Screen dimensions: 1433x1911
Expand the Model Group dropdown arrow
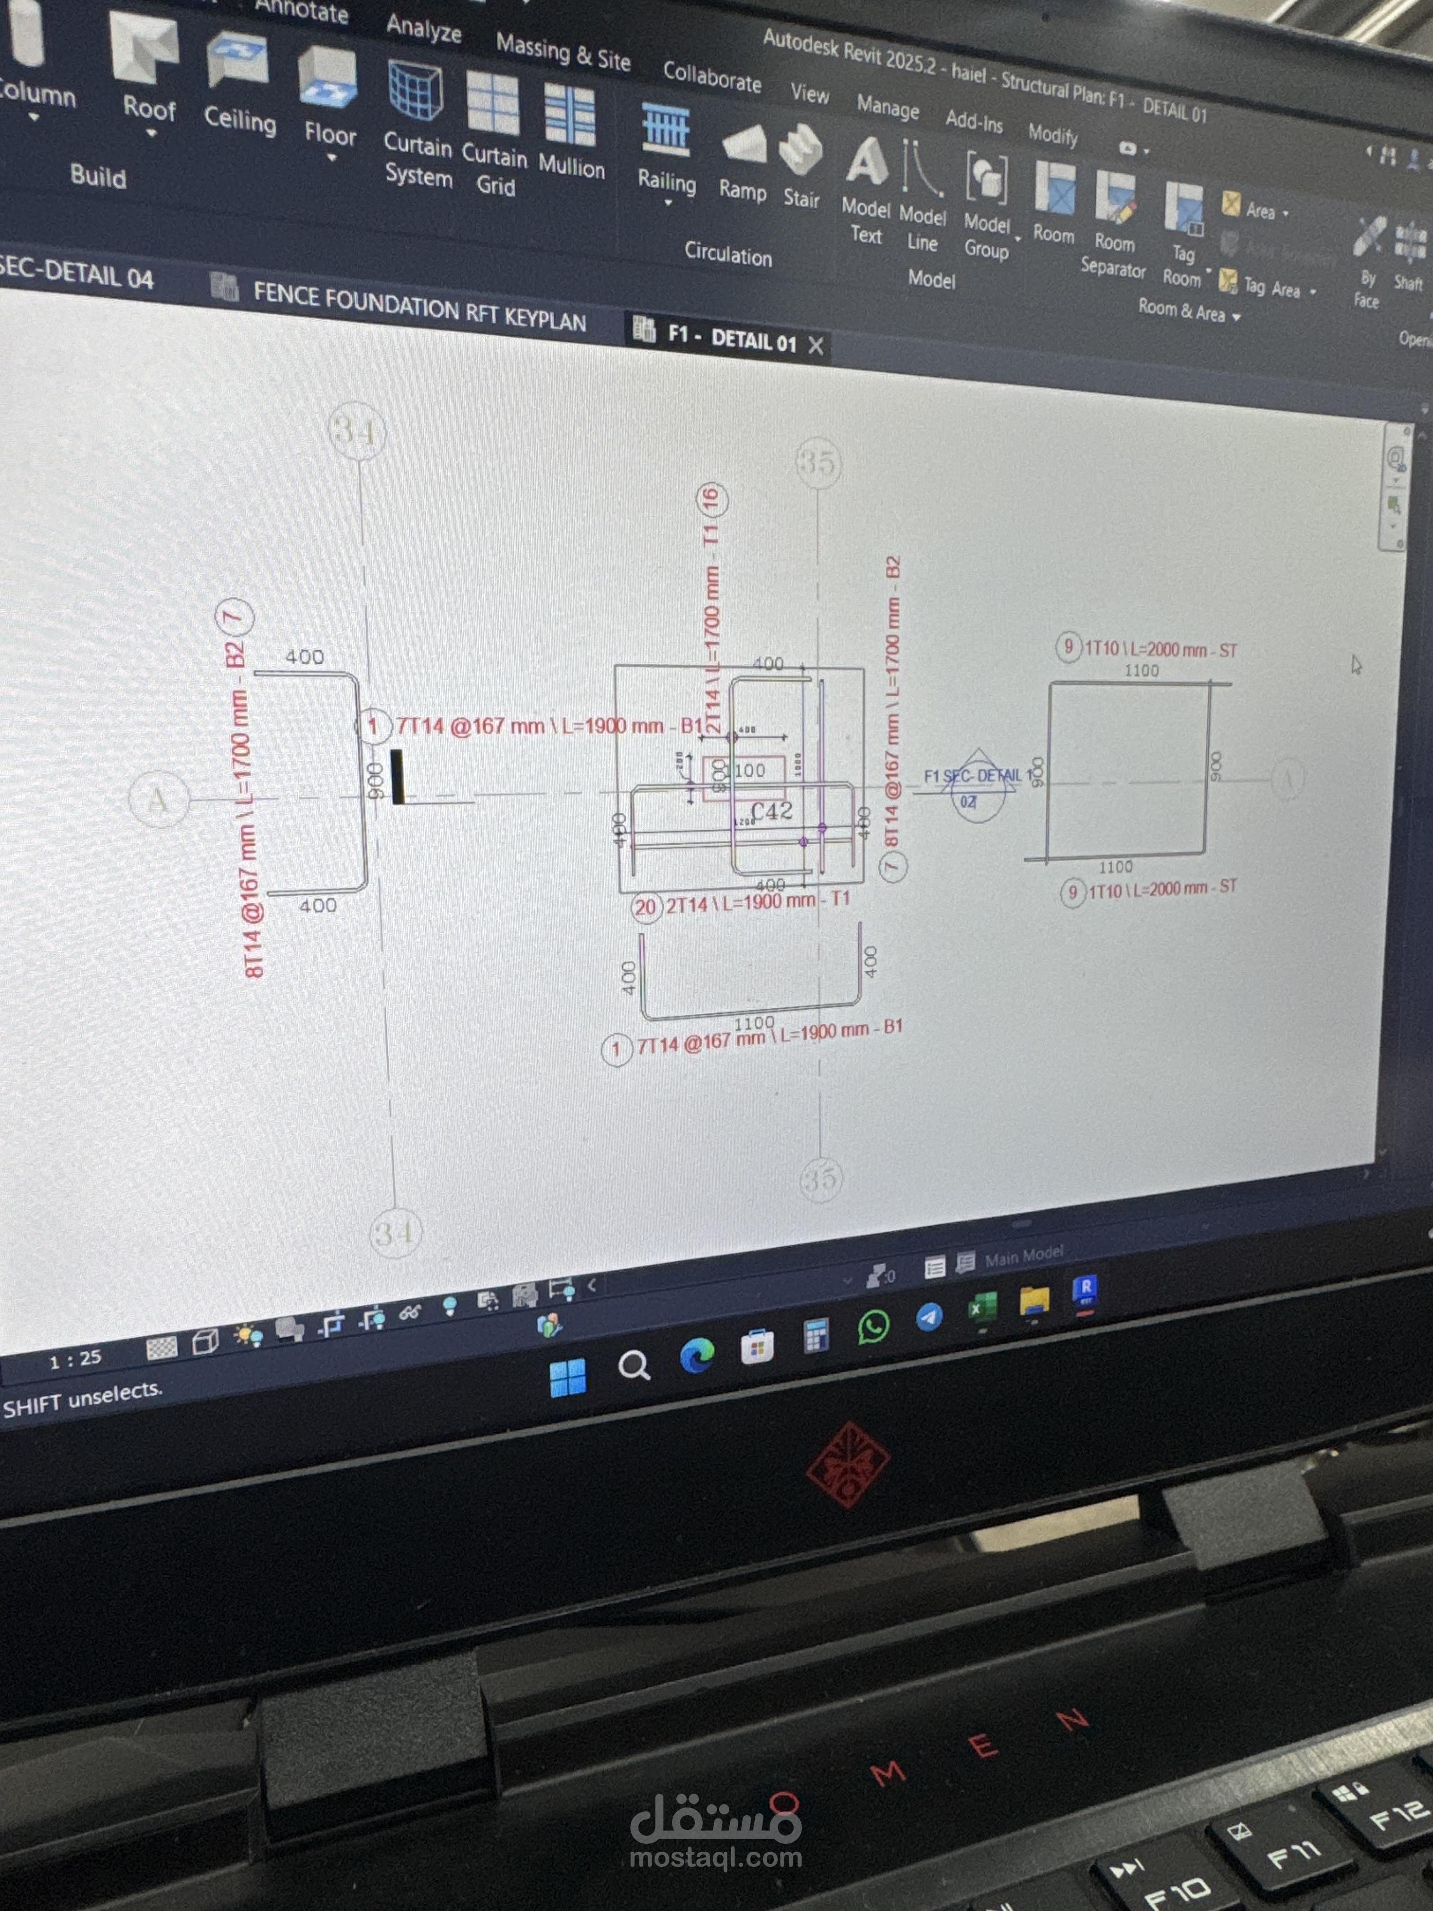click(x=1016, y=239)
